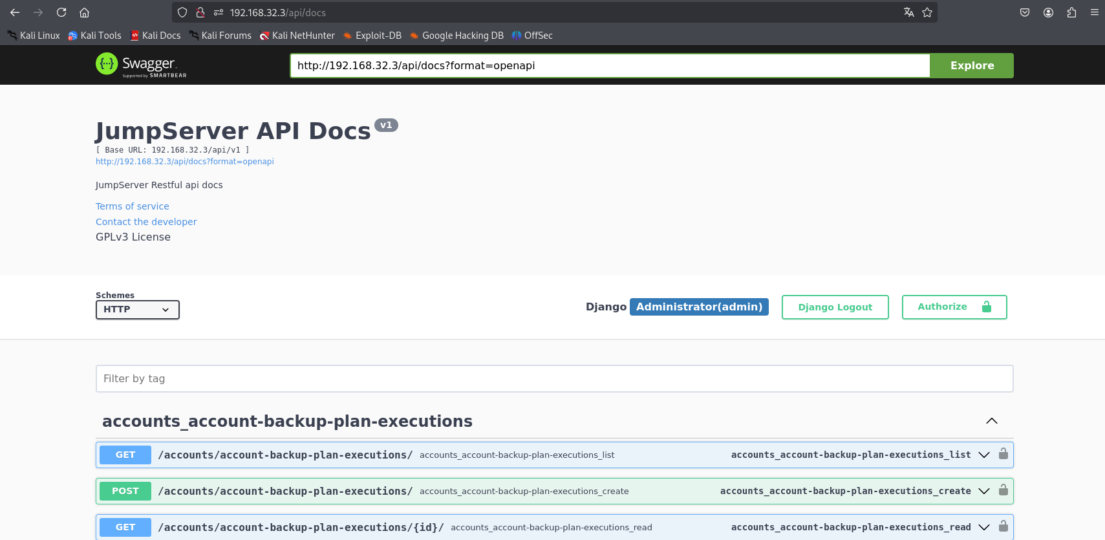Viewport: 1105px width, 540px height.
Task: Click the POST method badge
Action: [125, 491]
